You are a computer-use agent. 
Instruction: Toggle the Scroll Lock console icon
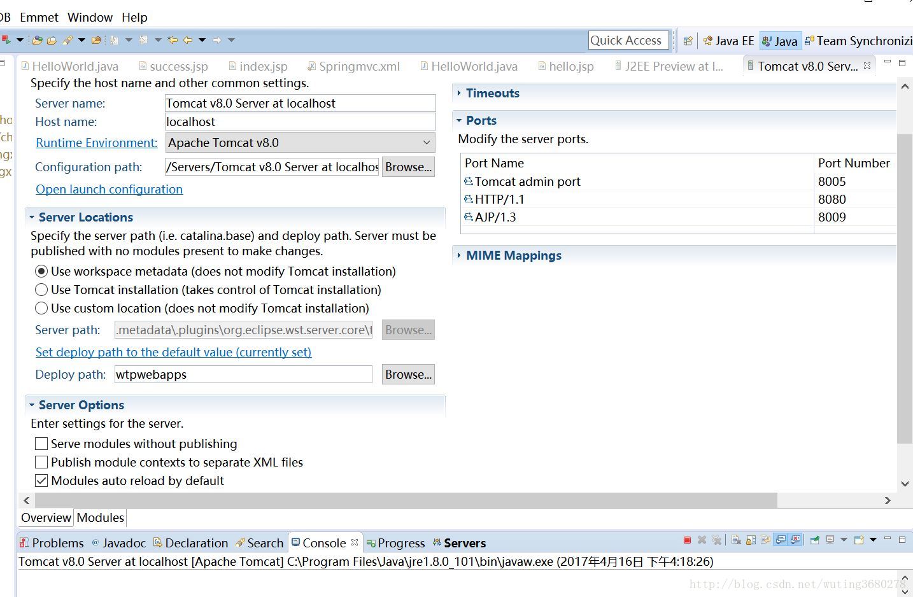[751, 540]
